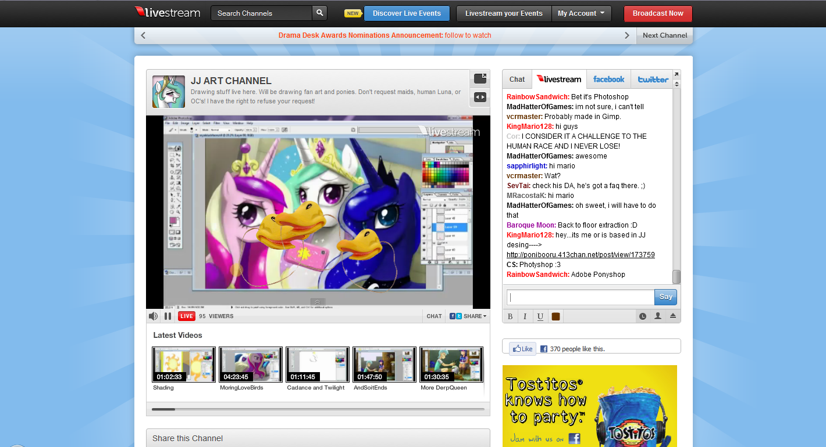Viewport: 826px width, 447px height.
Task: Click the red Broadcast Now button
Action: pyautogui.click(x=658, y=13)
